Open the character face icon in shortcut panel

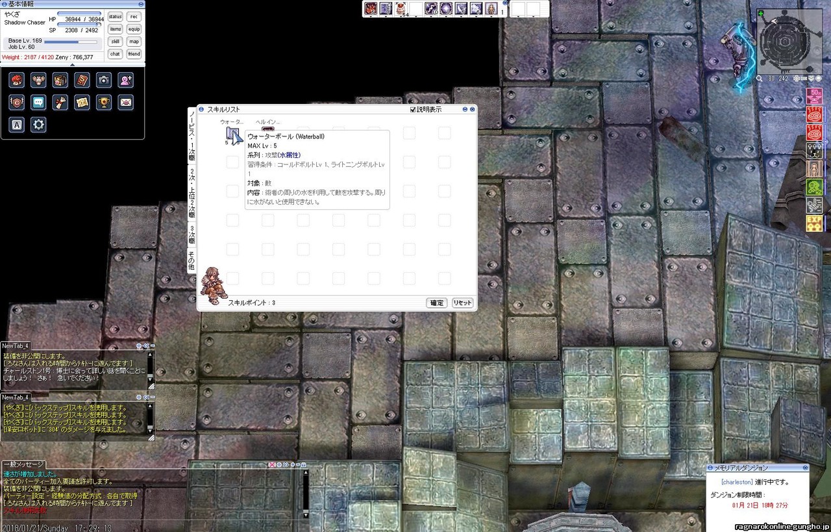point(17,80)
